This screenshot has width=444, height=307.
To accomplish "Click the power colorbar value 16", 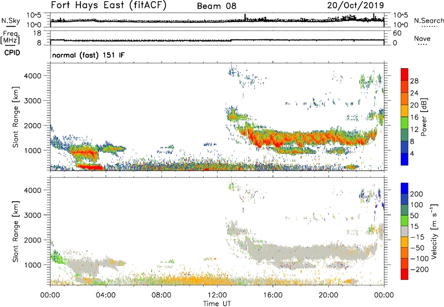I will coord(414,117).
